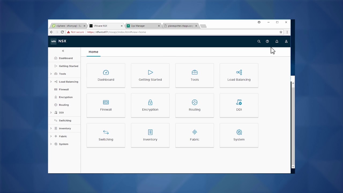Screen dimensions: 343x193
Task: Open the user profile icon in header
Action: tap(286, 42)
